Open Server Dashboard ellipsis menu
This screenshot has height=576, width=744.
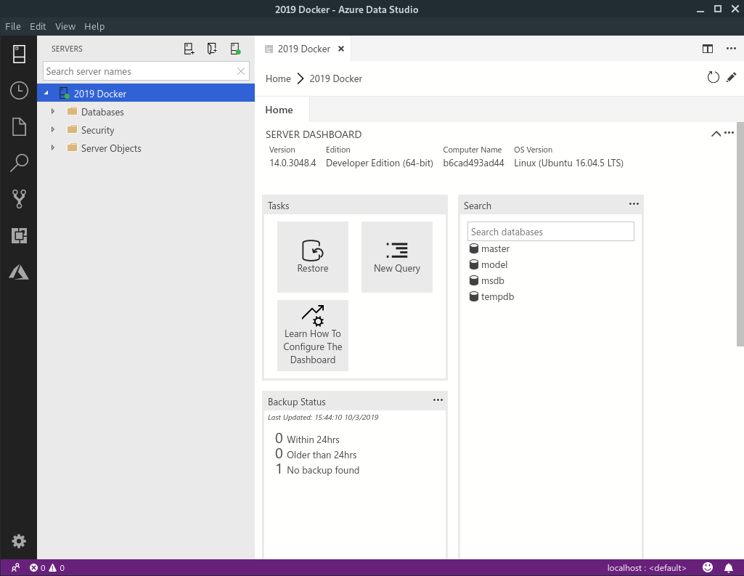[729, 133]
